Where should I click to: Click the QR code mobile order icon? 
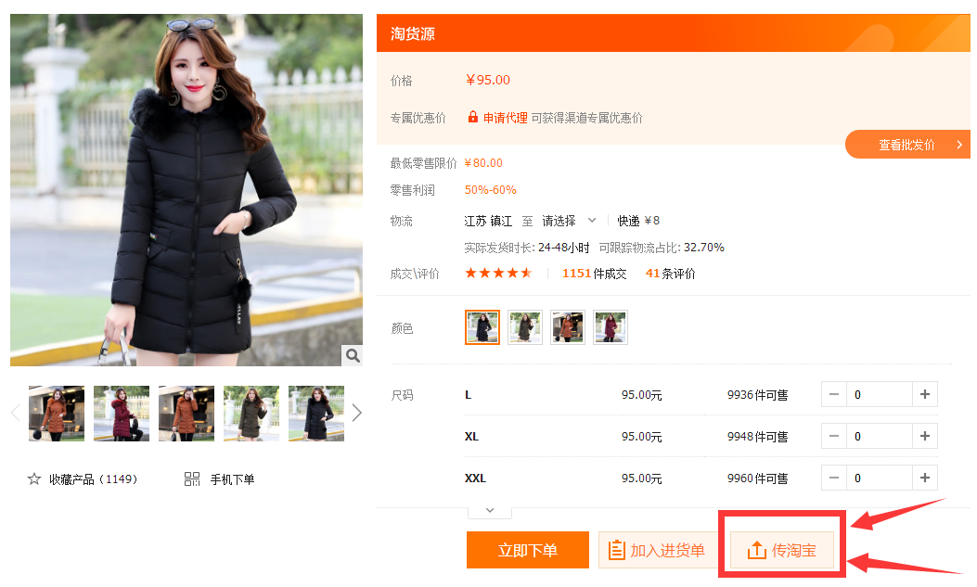coord(192,479)
